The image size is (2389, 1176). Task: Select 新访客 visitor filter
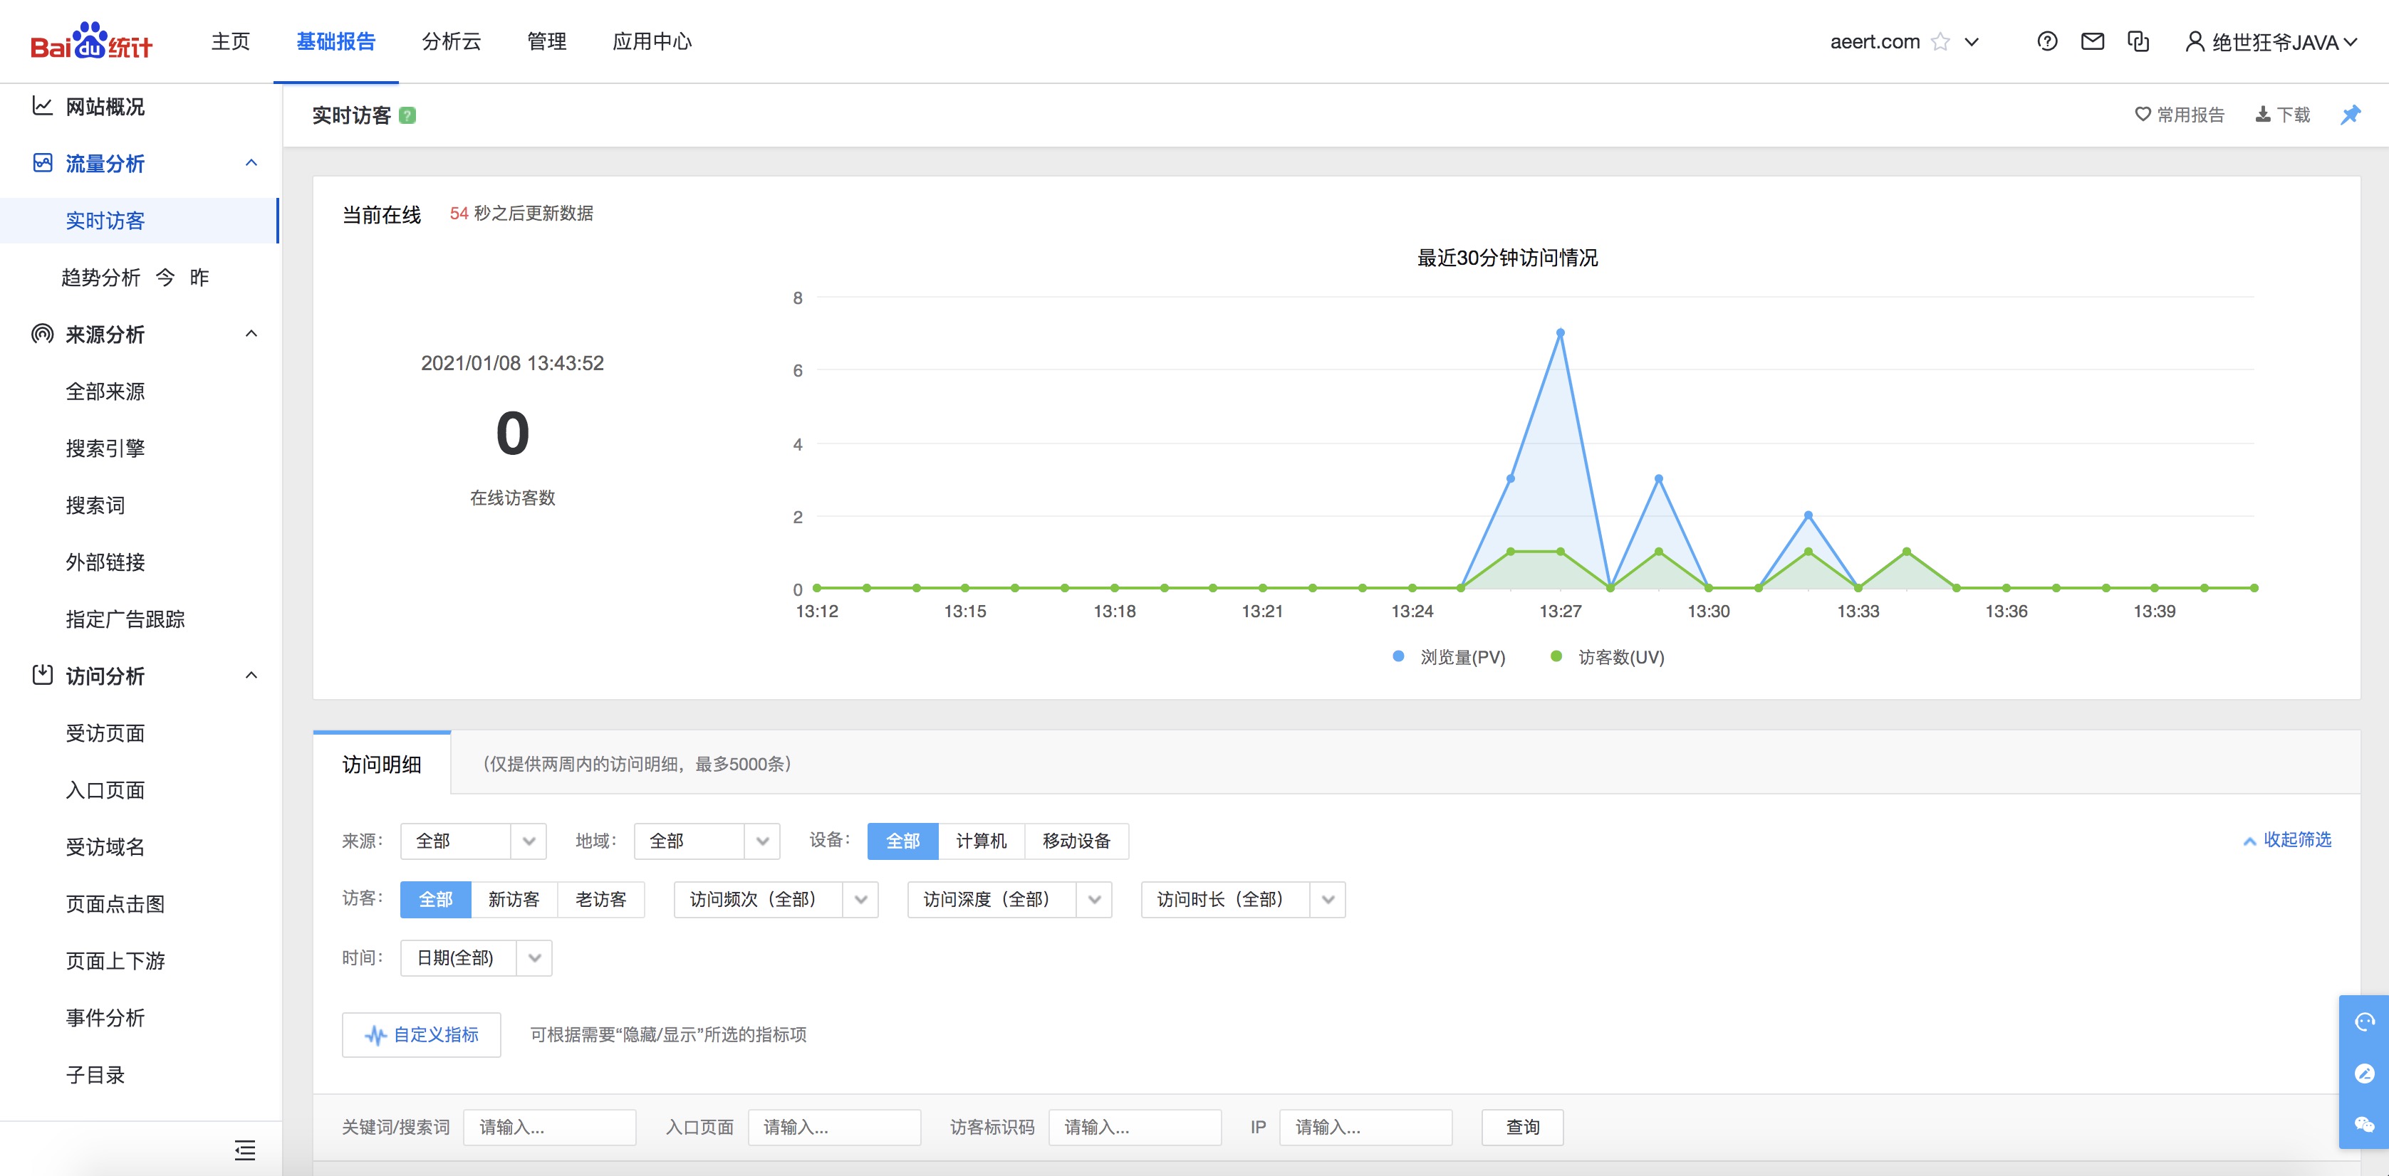(x=514, y=900)
